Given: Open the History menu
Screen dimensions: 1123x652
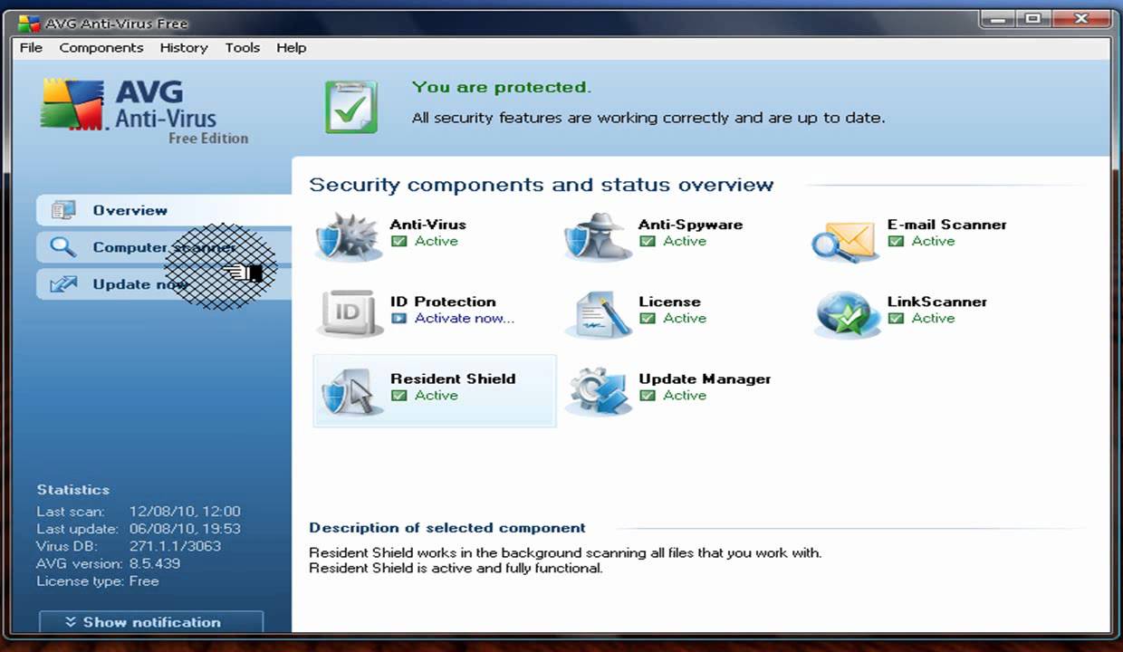Looking at the screenshot, I should [184, 48].
